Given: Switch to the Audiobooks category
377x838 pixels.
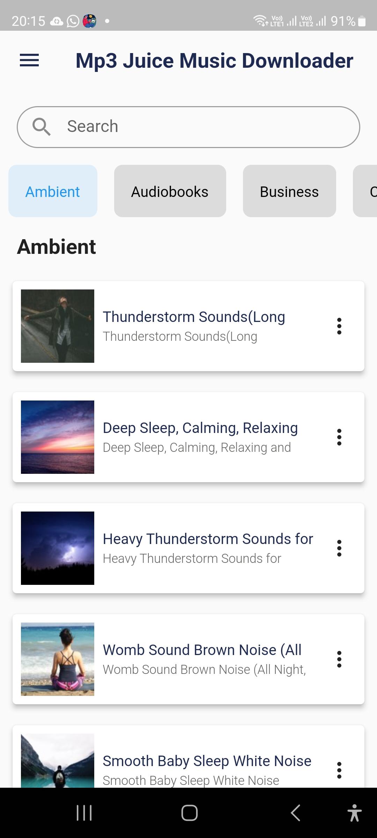Looking at the screenshot, I should 170,191.
